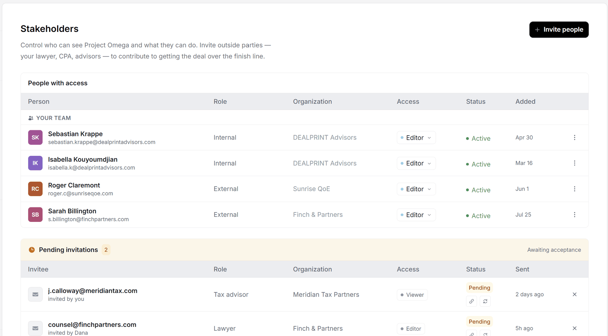This screenshot has height=336, width=608.
Task: Click the 2 days ago sent time
Action: click(x=529, y=294)
